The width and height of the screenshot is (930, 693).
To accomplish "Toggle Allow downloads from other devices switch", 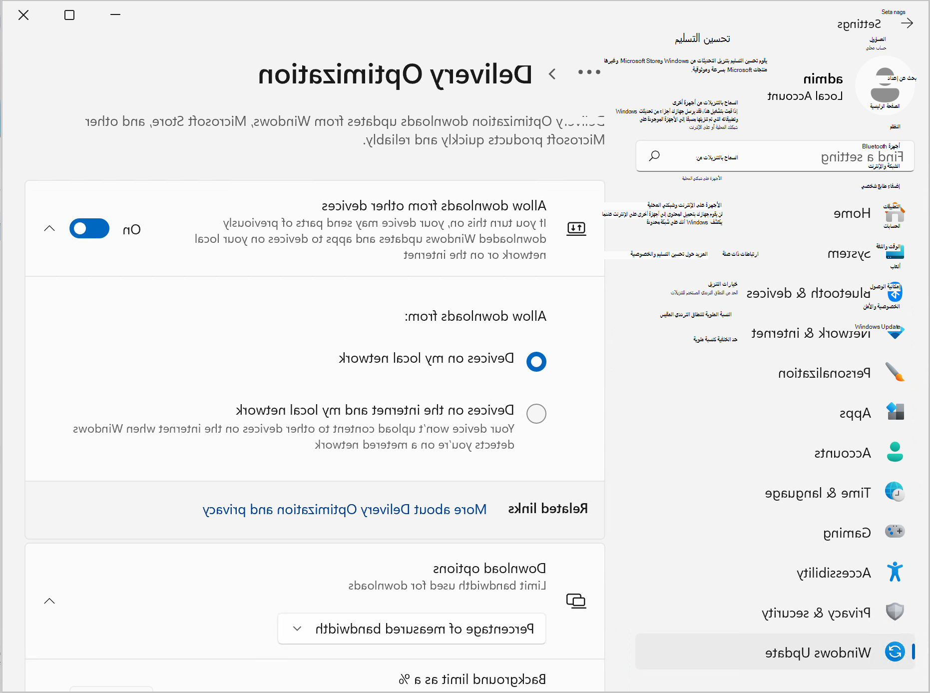I will [89, 229].
